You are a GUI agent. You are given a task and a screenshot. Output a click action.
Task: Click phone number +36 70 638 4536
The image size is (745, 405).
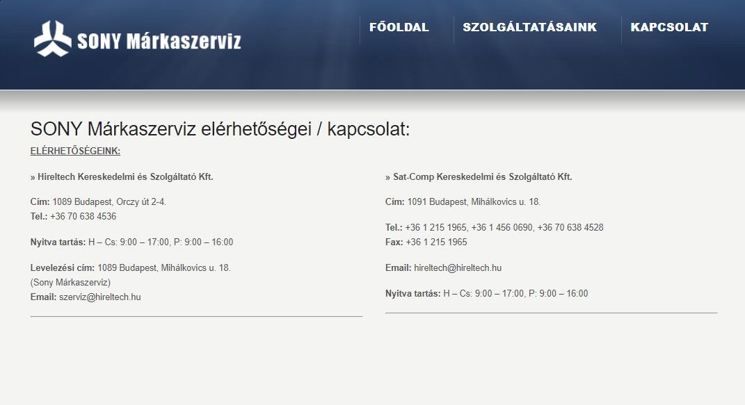point(83,216)
